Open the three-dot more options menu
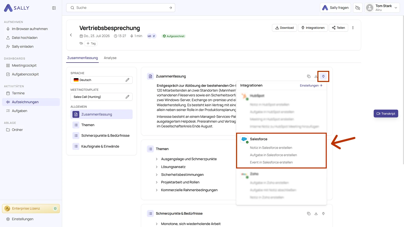This screenshot has height=227, width=404. pyautogui.click(x=353, y=28)
